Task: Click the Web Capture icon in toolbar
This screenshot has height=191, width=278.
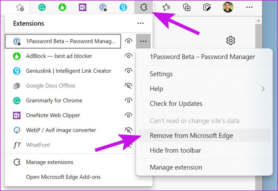Action: (207, 7)
